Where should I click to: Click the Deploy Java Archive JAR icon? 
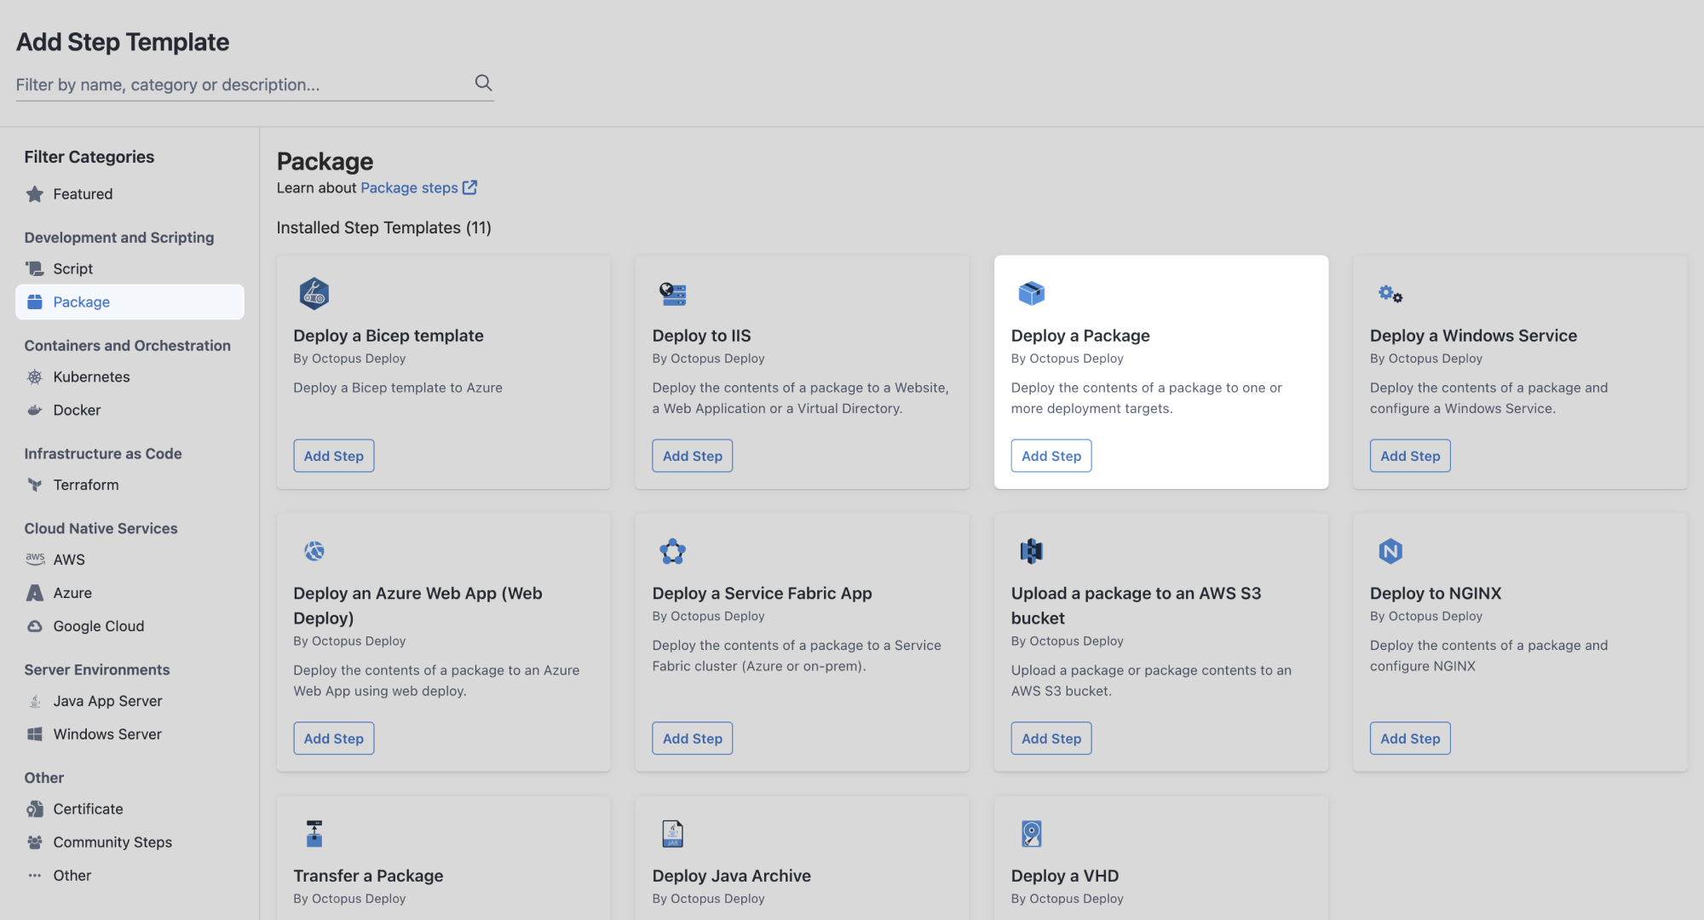[x=673, y=833]
